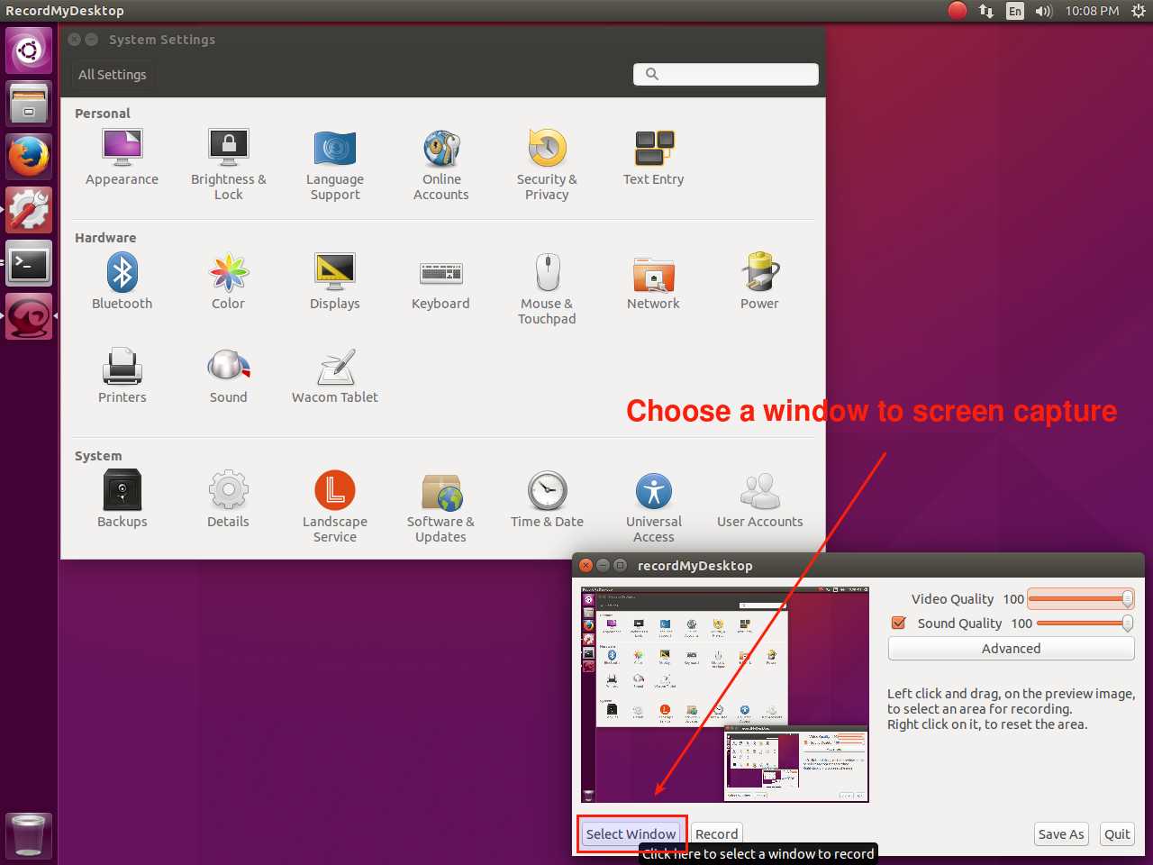Open Terminal from the launcher
The image size is (1153, 865).
tap(29, 264)
